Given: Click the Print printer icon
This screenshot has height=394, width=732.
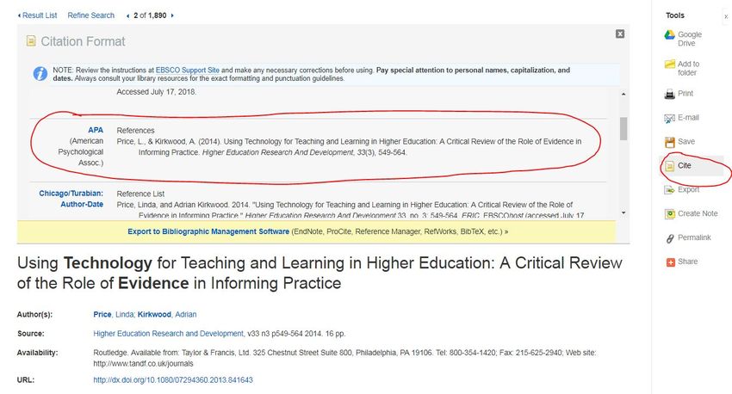Looking at the screenshot, I should (x=669, y=94).
